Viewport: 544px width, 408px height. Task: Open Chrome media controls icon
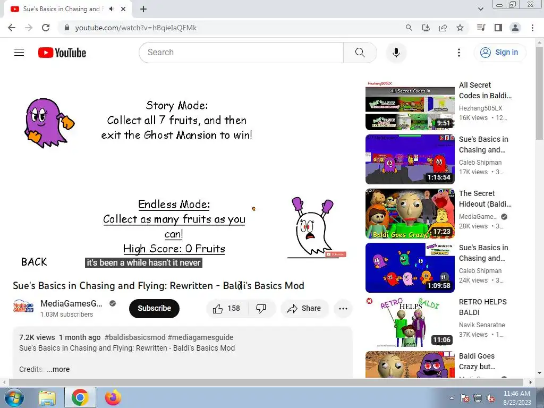pyautogui.click(x=481, y=28)
